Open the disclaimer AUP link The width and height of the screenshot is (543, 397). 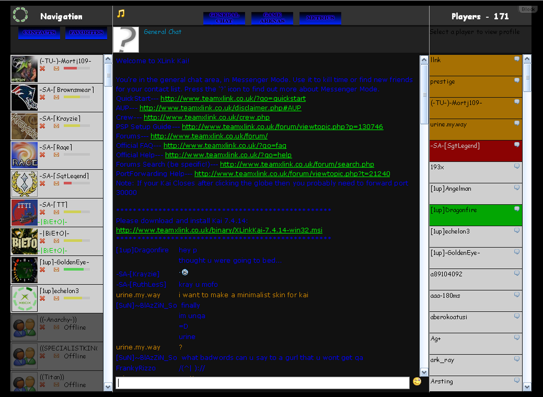point(220,108)
